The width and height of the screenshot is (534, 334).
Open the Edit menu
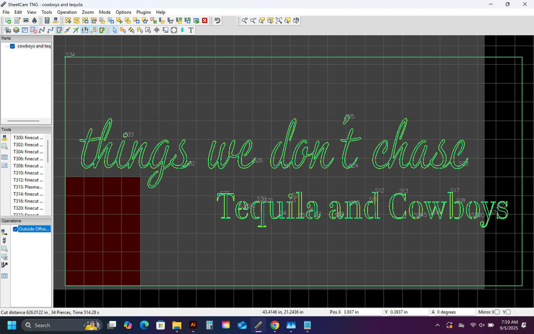coord(18,12)
